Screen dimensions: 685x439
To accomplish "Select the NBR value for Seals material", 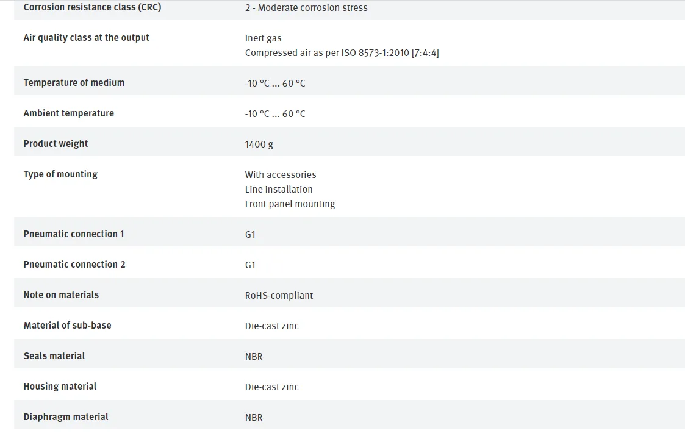I will pos(254,357).
